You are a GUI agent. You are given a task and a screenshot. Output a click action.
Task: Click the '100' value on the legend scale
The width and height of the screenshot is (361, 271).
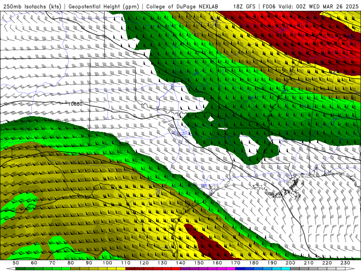click(x=107, y=263)
